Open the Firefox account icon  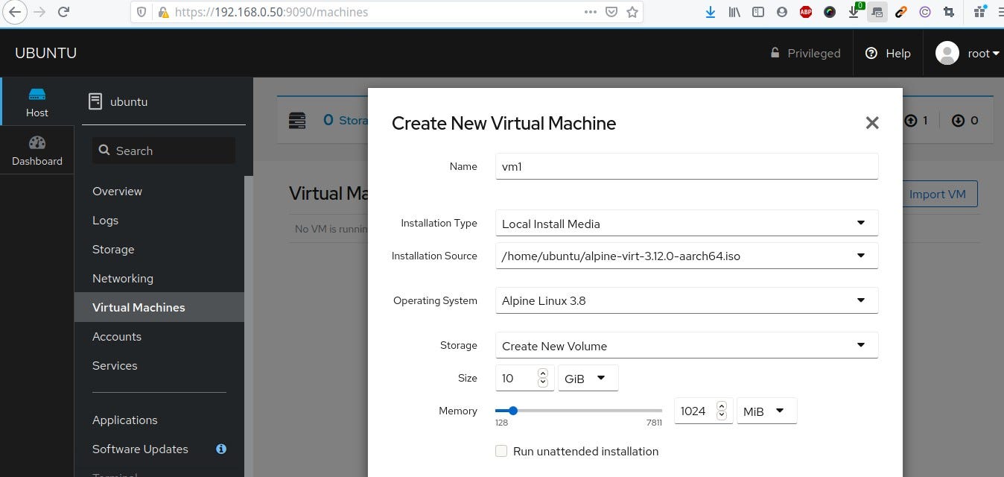781,12
